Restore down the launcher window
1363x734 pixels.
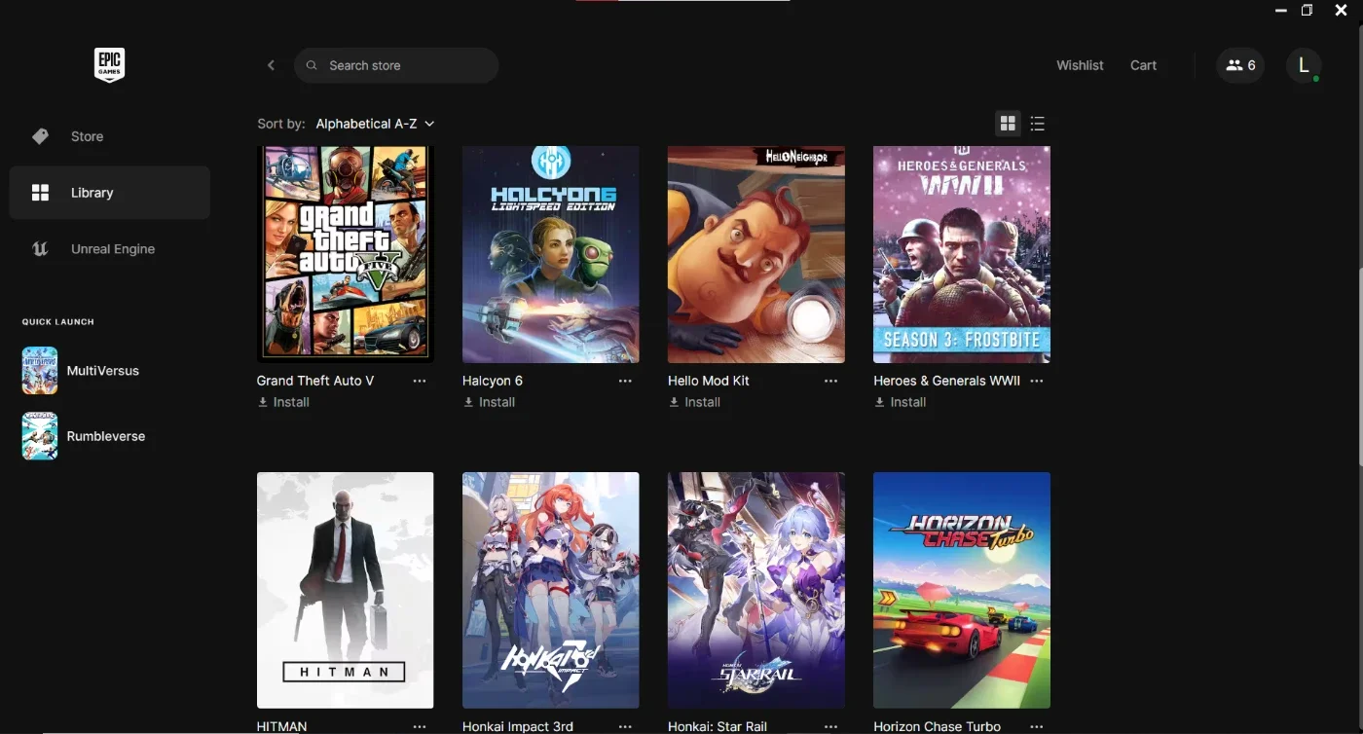[1308, 10]
